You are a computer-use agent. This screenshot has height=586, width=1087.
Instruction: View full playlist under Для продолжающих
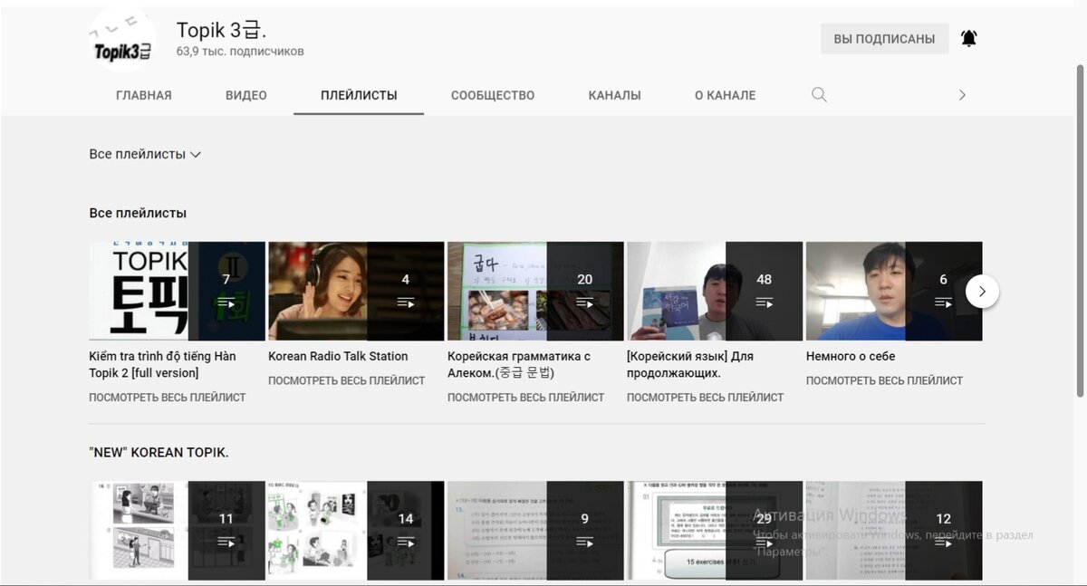(x=706, y=397)
